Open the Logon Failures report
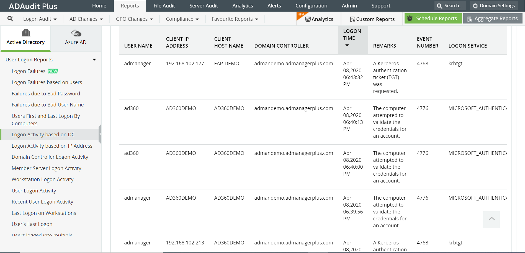 (28, 71)
